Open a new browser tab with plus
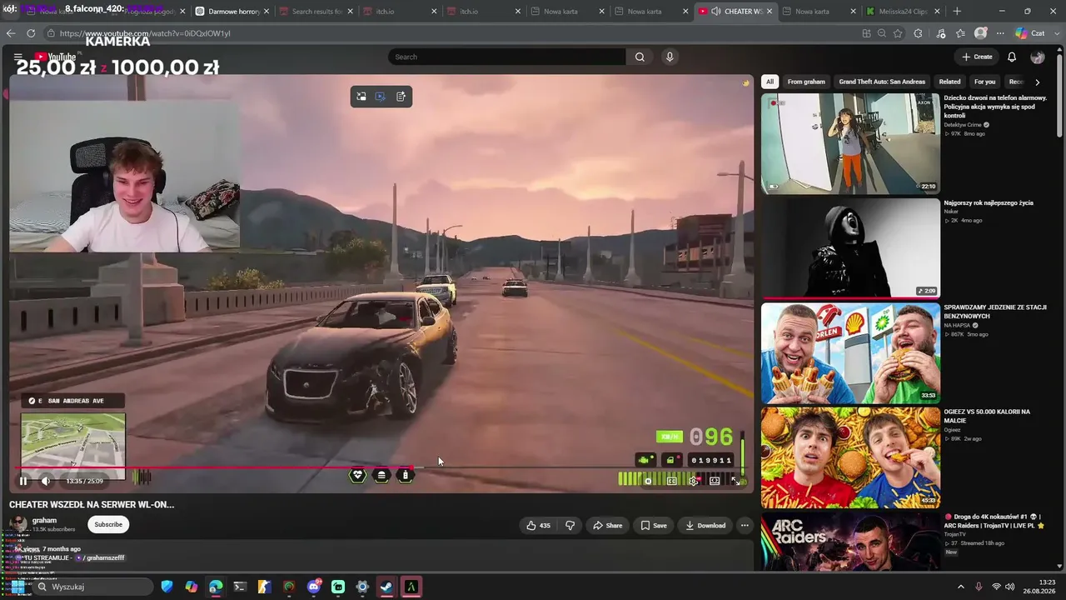The height and width of the screenshot is (600, 1066). 957,12
